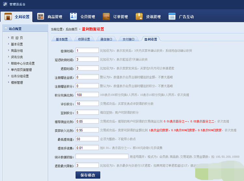Click the 资讯管理 bookmark icon

point(139,17)
